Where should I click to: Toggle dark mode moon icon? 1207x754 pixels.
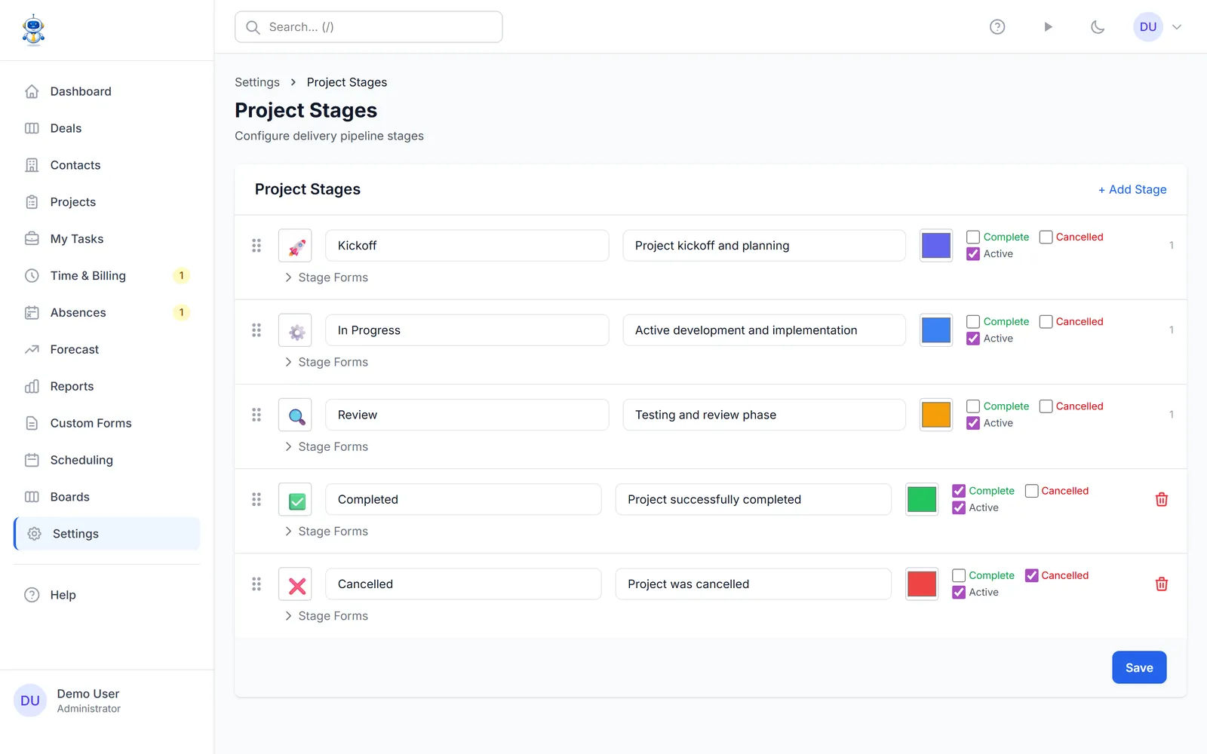(1098, 27)
